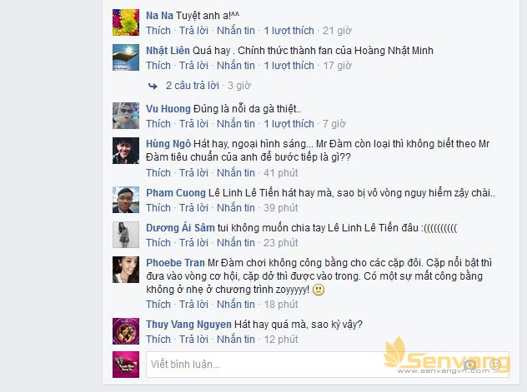The height and width of the screenshot is (392, 527).
Task: Click 1 lượt thích on Vu Huong's comment
Action: point(289,124)
